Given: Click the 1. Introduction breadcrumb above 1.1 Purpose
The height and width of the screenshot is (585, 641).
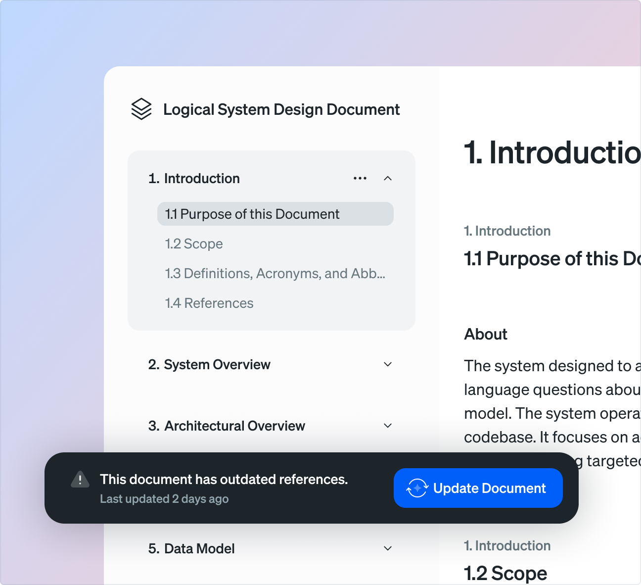Looking at the screenshot, I should 507,231.
